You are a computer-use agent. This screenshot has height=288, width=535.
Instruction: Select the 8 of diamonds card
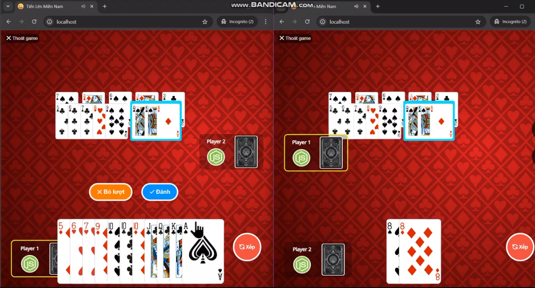(420, 251)
